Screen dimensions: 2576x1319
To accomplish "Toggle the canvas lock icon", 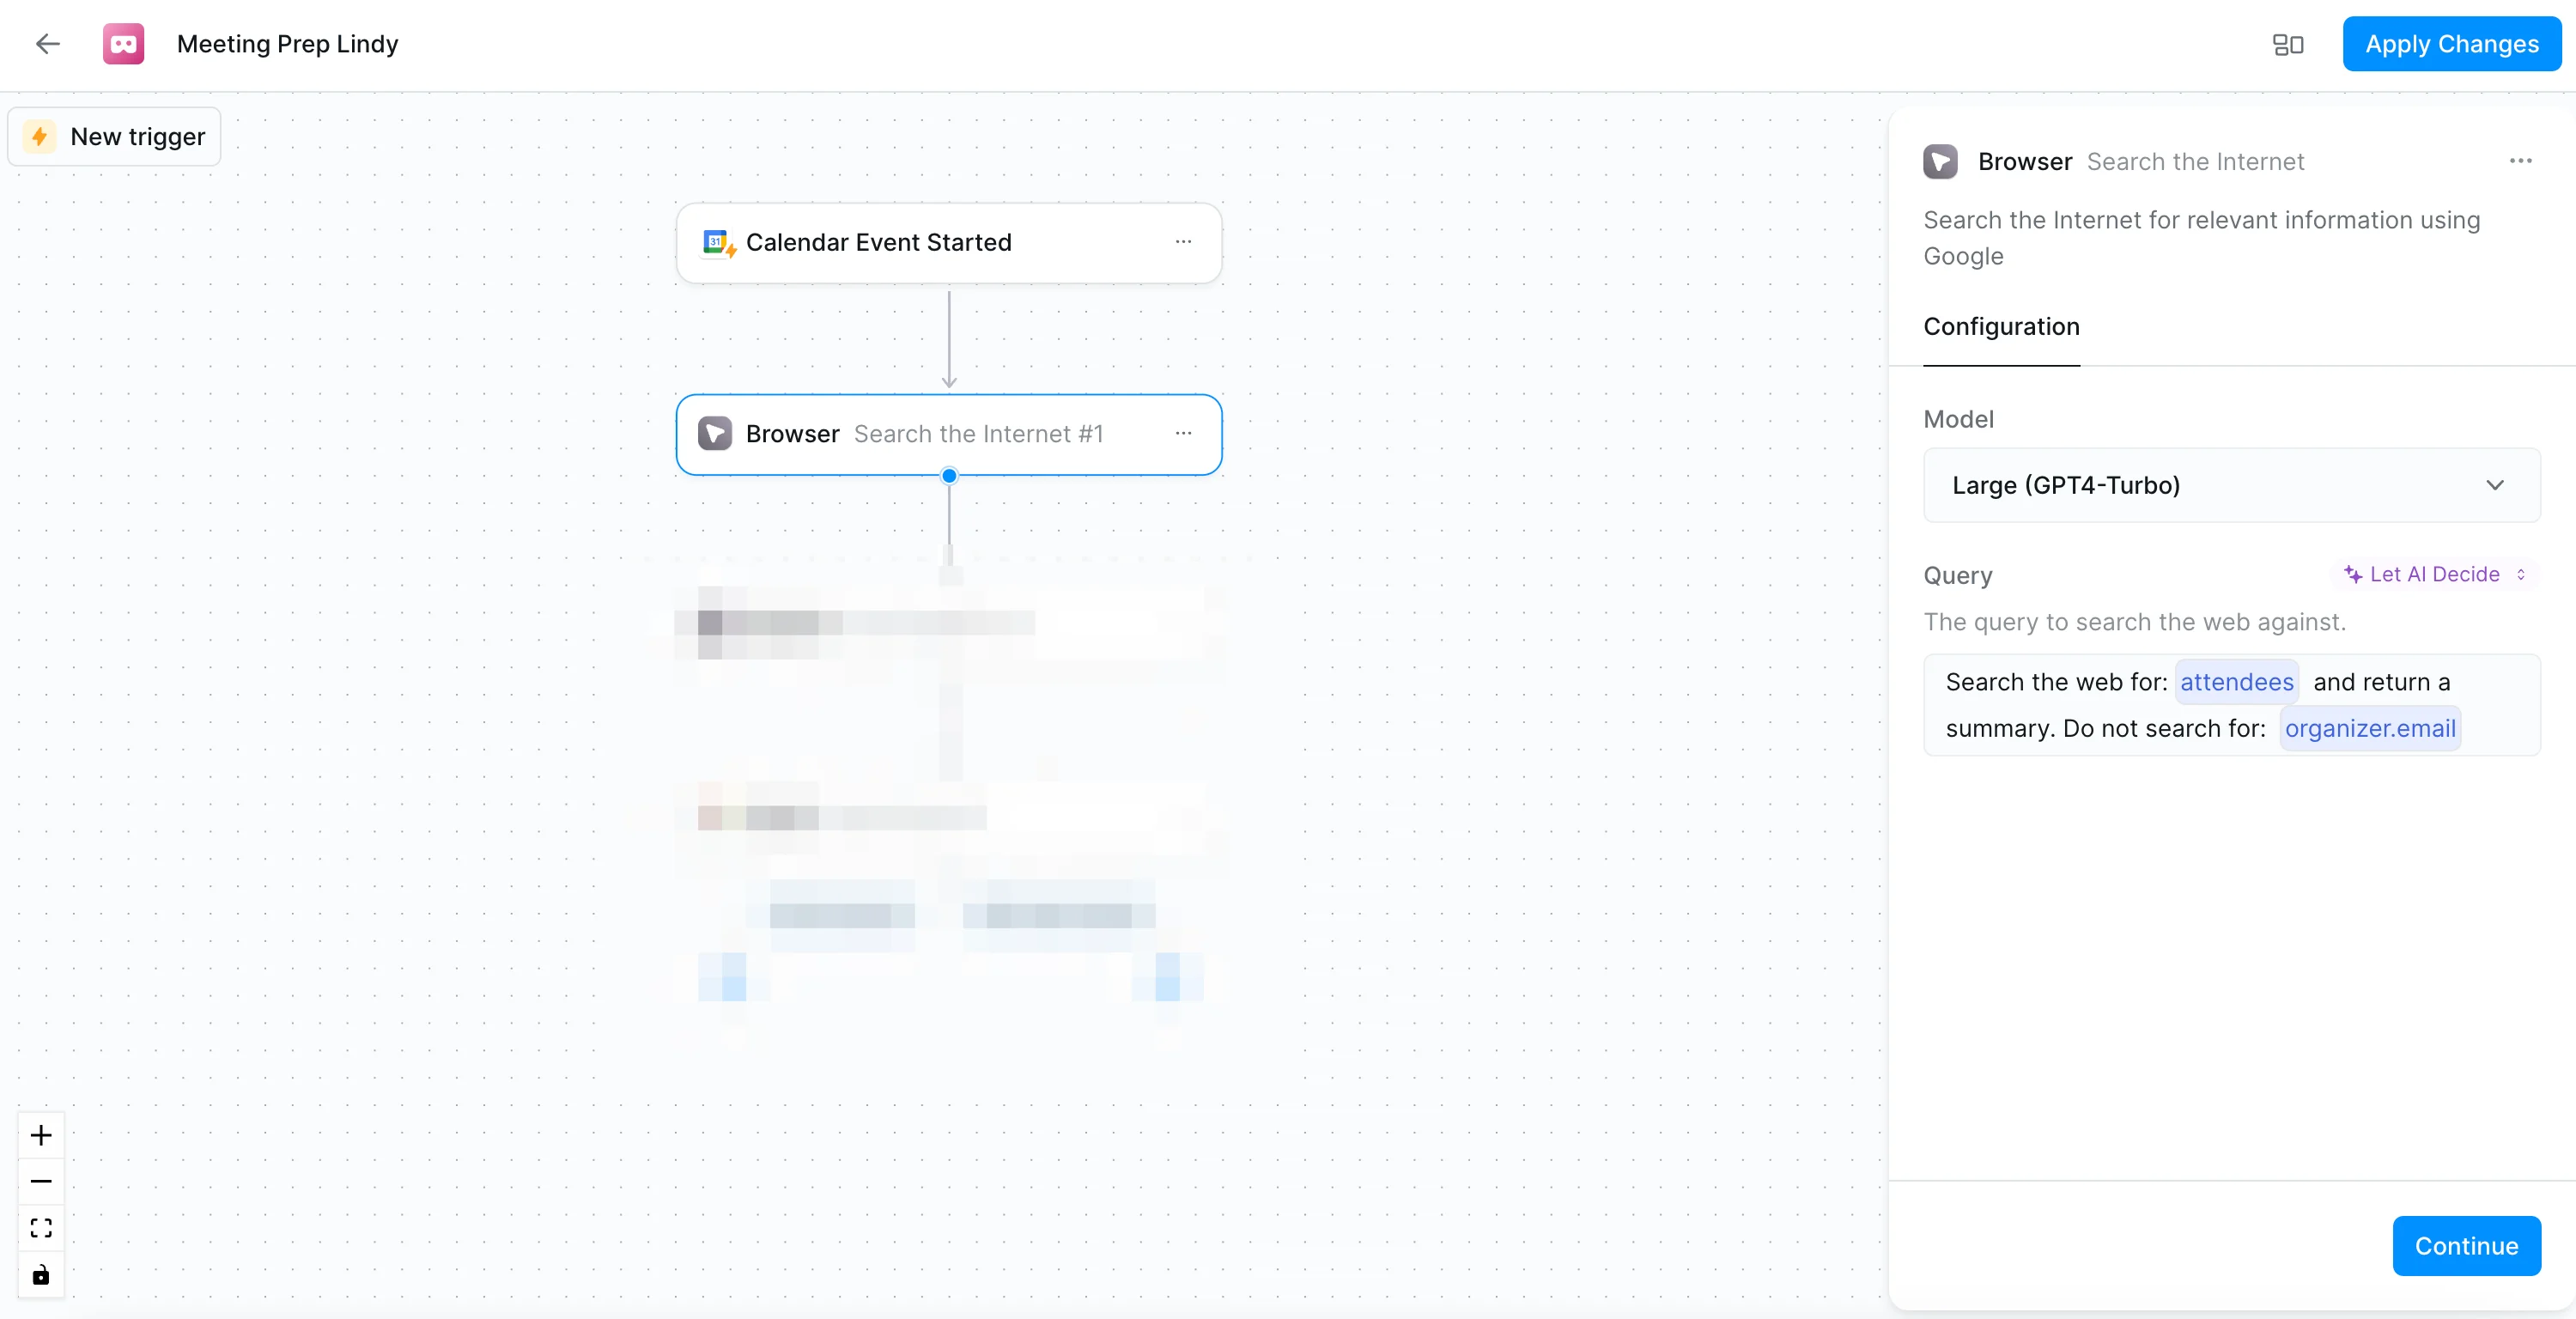I will [x=41, y=1275].
